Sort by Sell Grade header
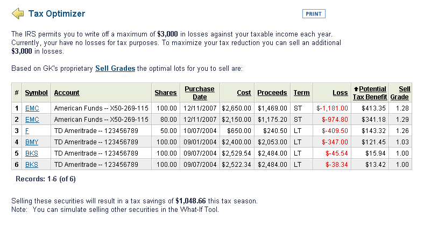The width and height of the screenshot is (431, 228). coord(400,93)
